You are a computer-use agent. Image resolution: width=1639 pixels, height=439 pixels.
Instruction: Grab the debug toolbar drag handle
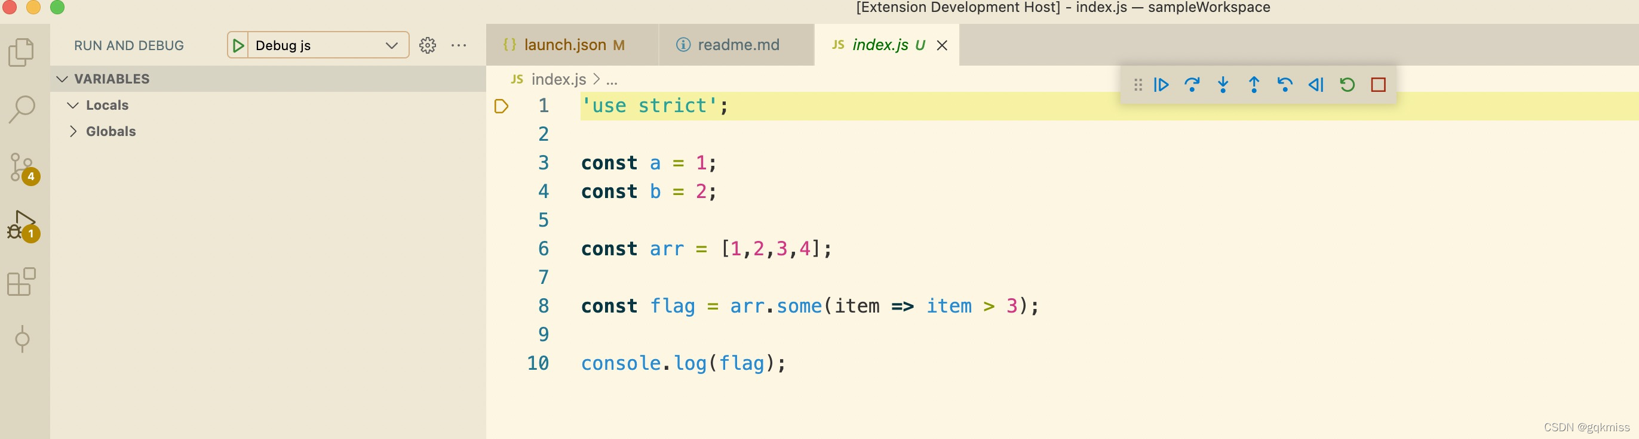[1138, 85]
